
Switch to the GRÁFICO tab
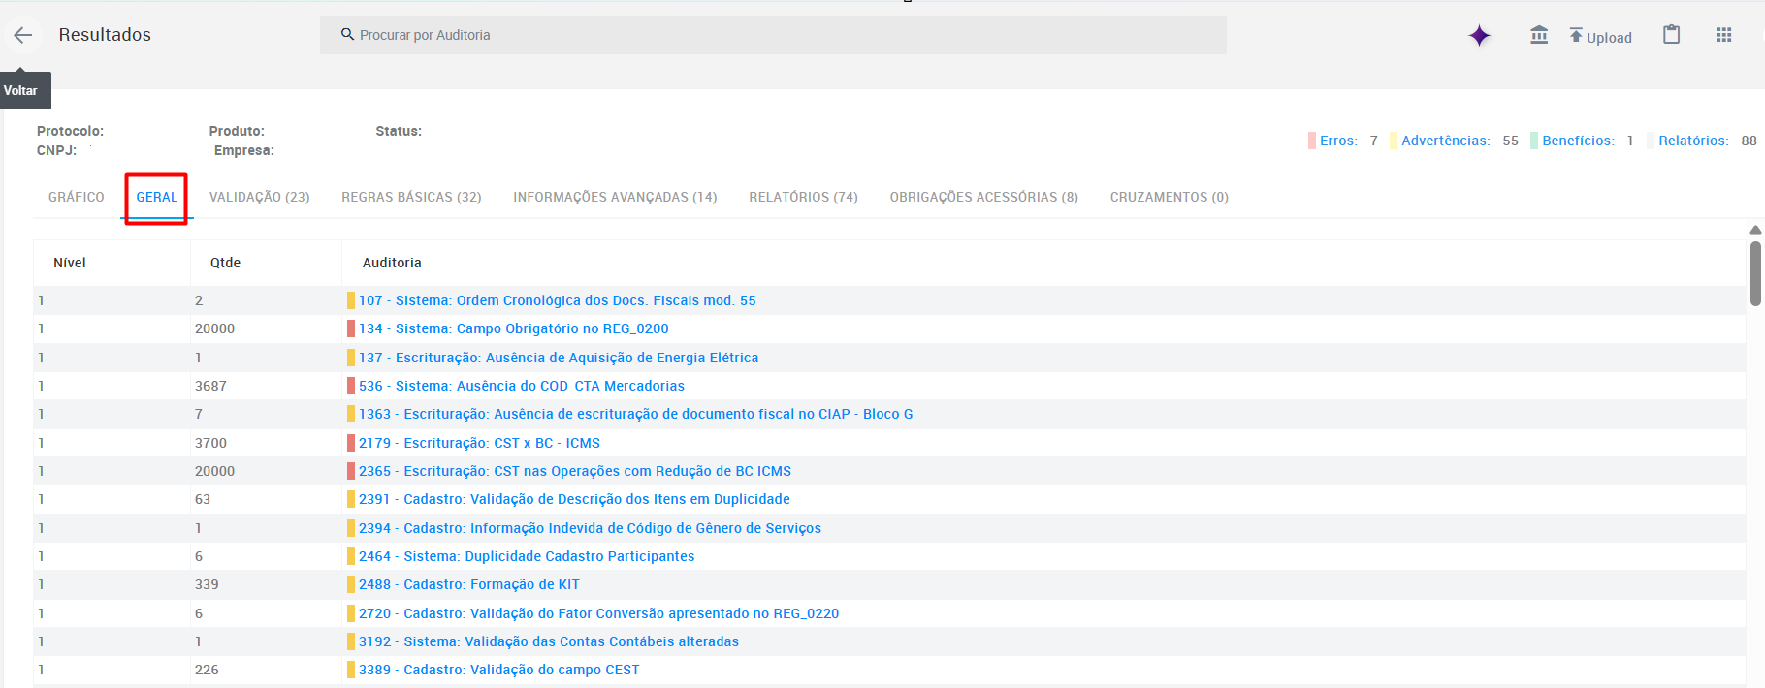point(77,197)
